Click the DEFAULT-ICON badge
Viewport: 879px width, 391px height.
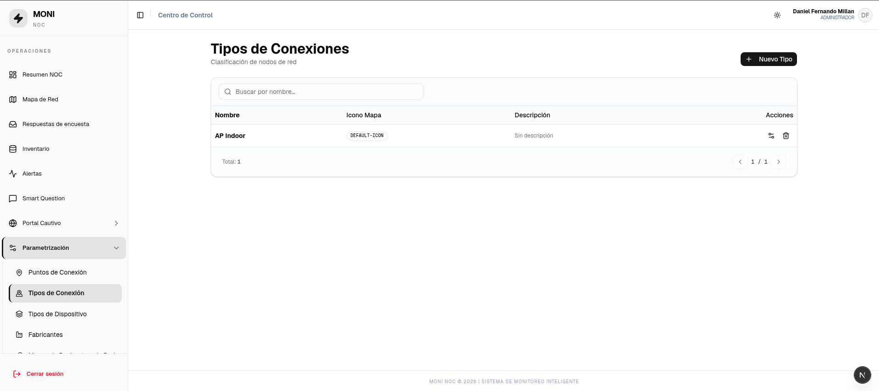click(367, 136)
